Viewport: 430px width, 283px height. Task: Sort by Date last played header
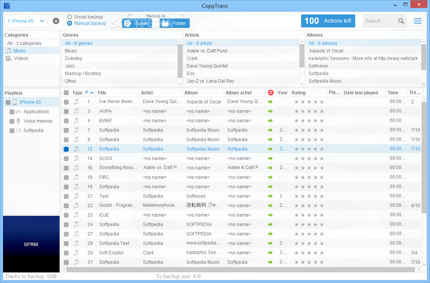(x=364, y=93)
